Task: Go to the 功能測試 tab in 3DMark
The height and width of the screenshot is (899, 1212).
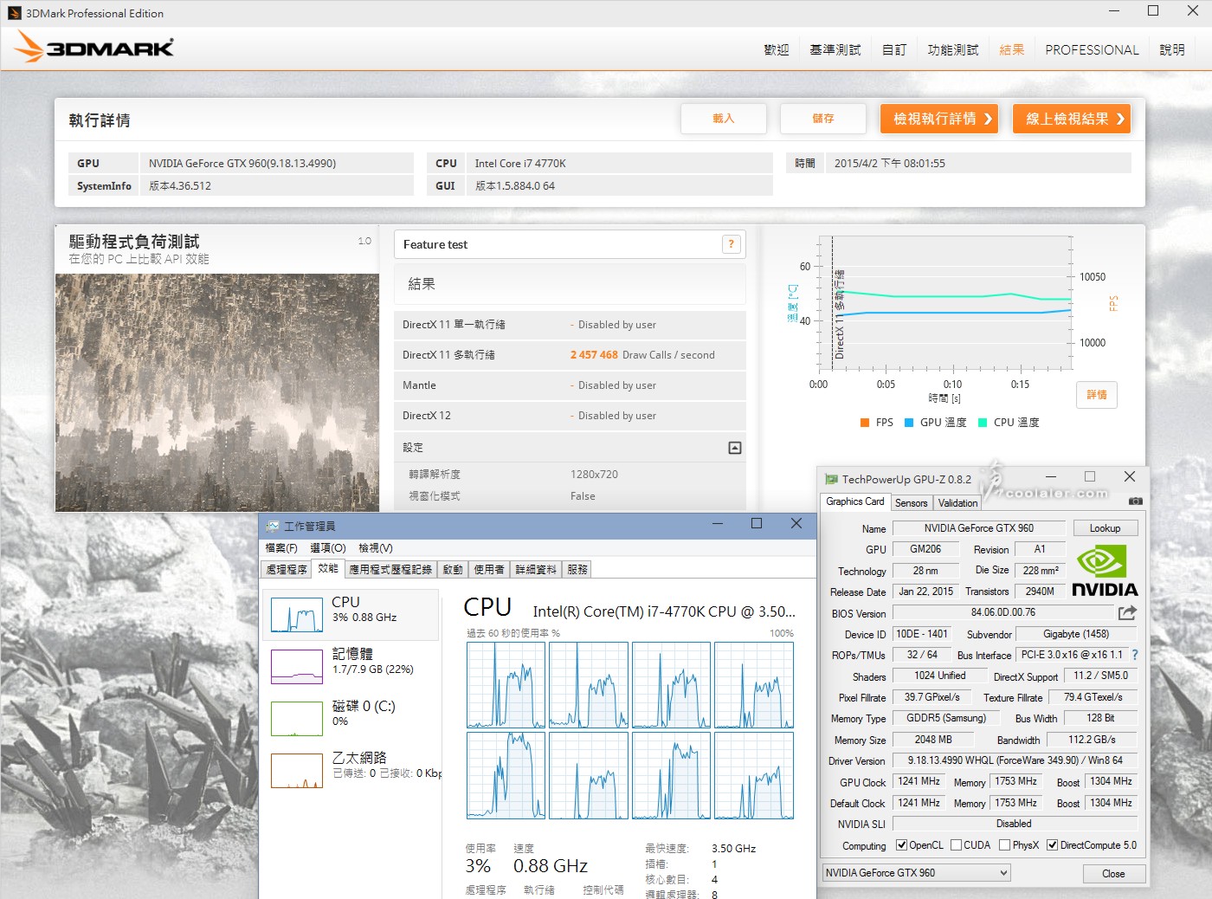Action: 953,50
